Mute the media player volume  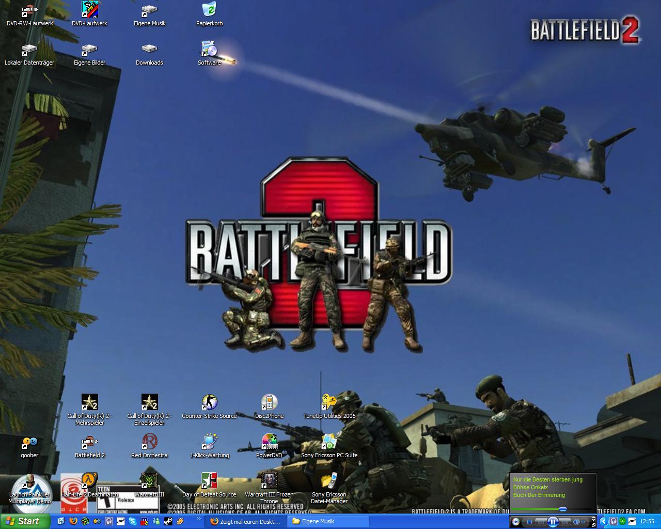[576, 522]
